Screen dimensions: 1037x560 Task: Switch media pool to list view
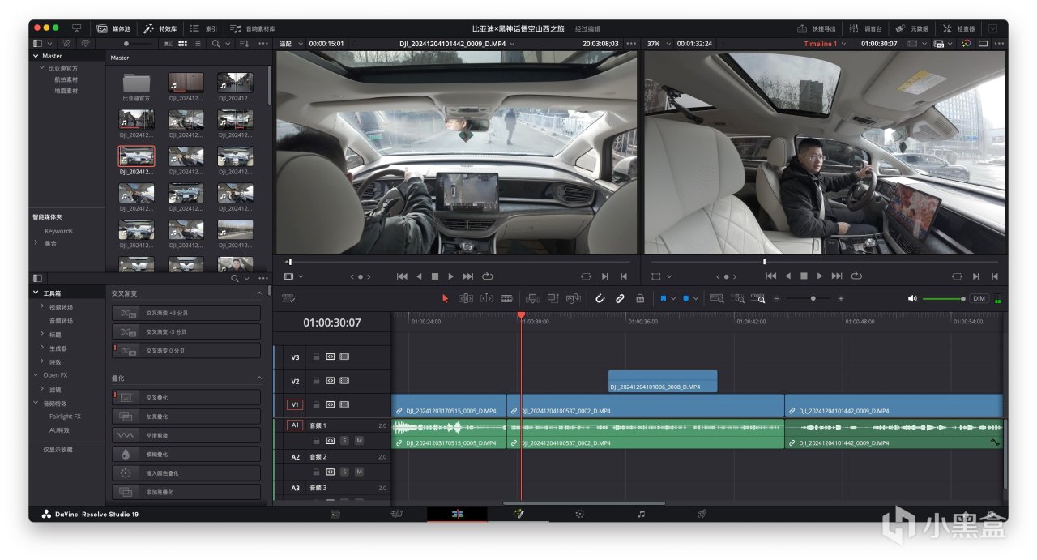[x=197, y=43]
